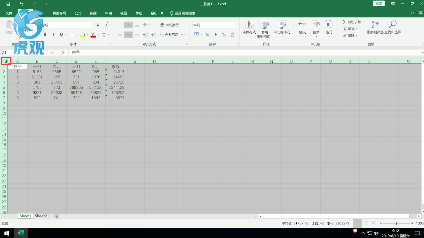The height and width of the screenshot is (238, 424).
Task: Click the formula bar containing 序号
Action: (244, 52)
